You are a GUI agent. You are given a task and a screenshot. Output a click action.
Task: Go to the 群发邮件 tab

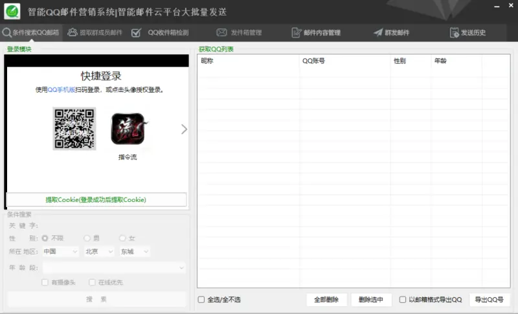pos(392,32)
